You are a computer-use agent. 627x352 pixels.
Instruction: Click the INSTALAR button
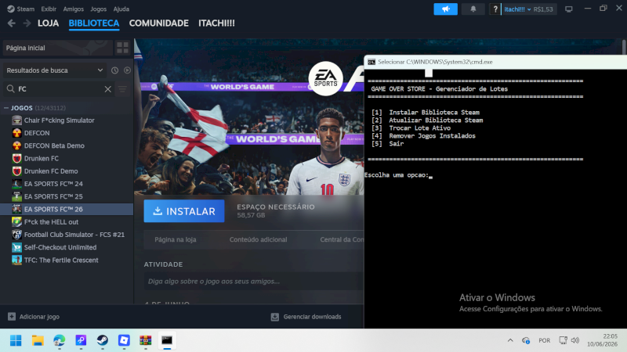click(184, 211)
